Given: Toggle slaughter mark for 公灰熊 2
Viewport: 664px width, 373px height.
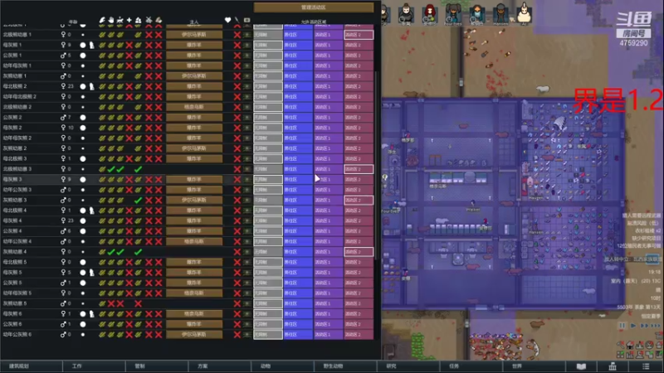Looking at the screenshot, I should [x=237, y=117].
